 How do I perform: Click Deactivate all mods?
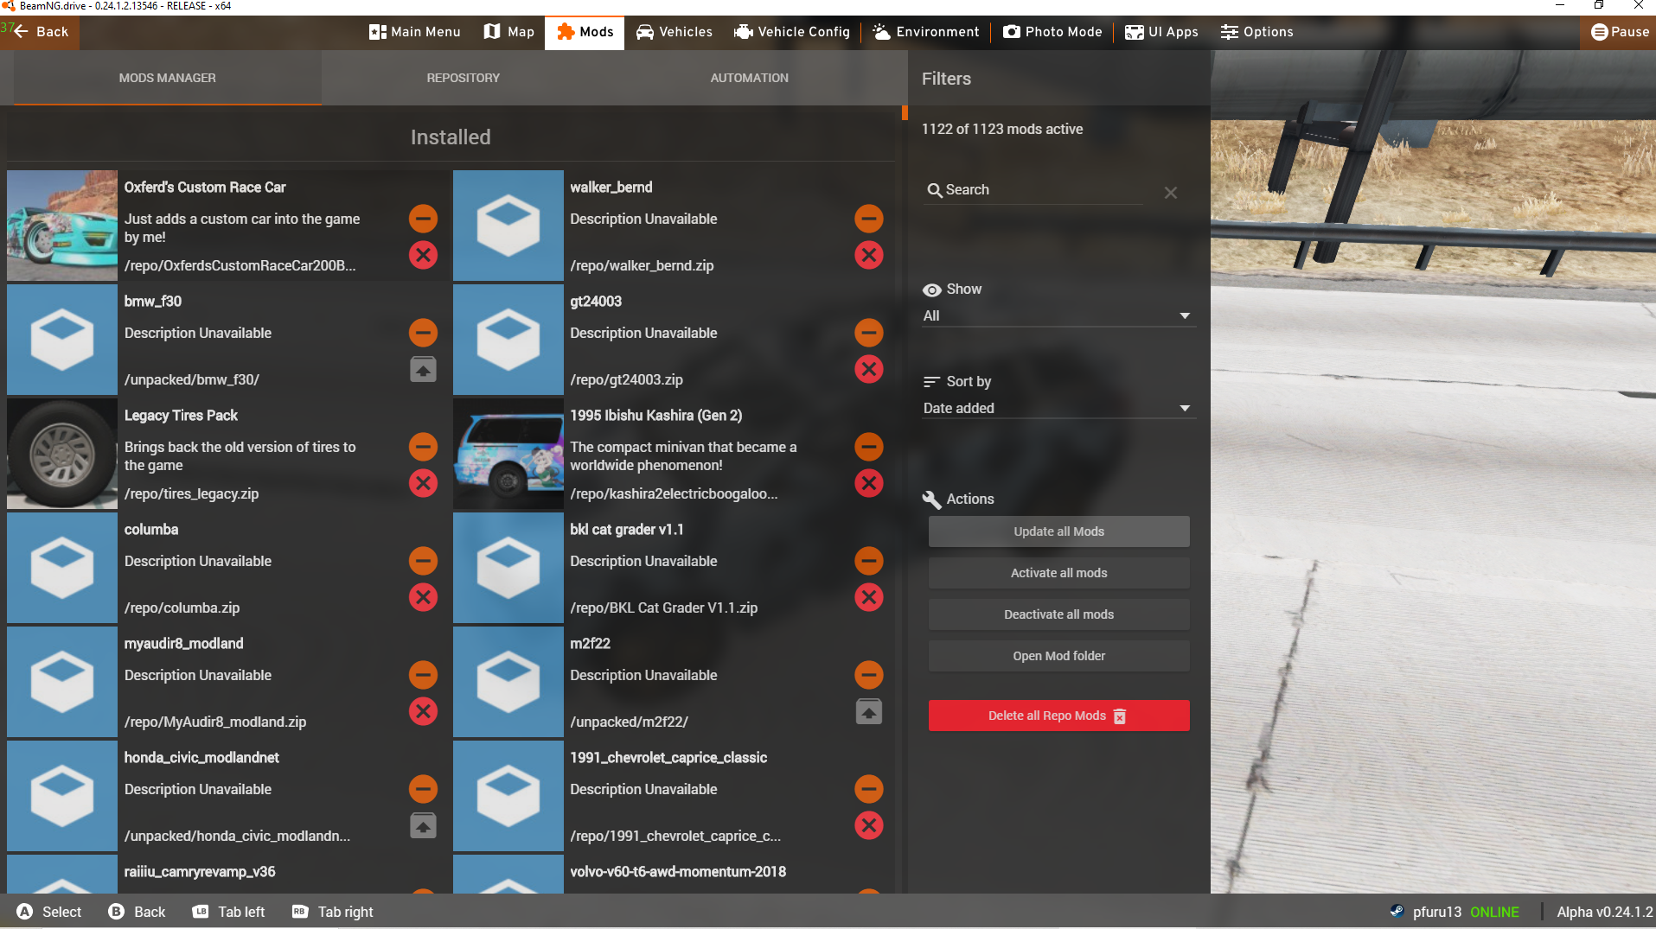tap(1059, 614)
